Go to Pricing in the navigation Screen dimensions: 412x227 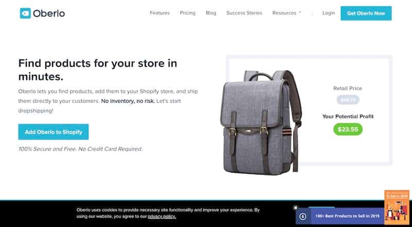[187, 13]
